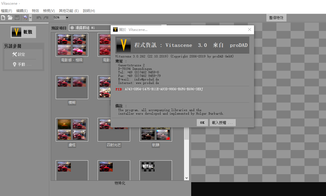
Task: Select the VITAL checkerboard preset thumbnail
Action: (156, 170)
